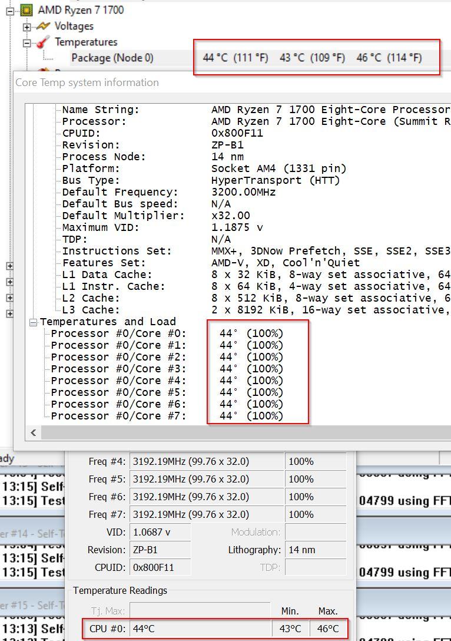Select the L2 Cache row

point(256,299)
